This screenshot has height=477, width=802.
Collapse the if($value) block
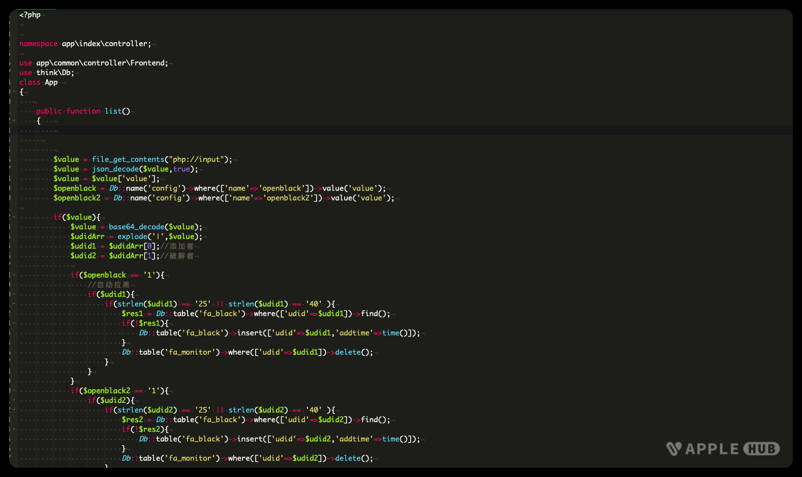pos(14,217)
